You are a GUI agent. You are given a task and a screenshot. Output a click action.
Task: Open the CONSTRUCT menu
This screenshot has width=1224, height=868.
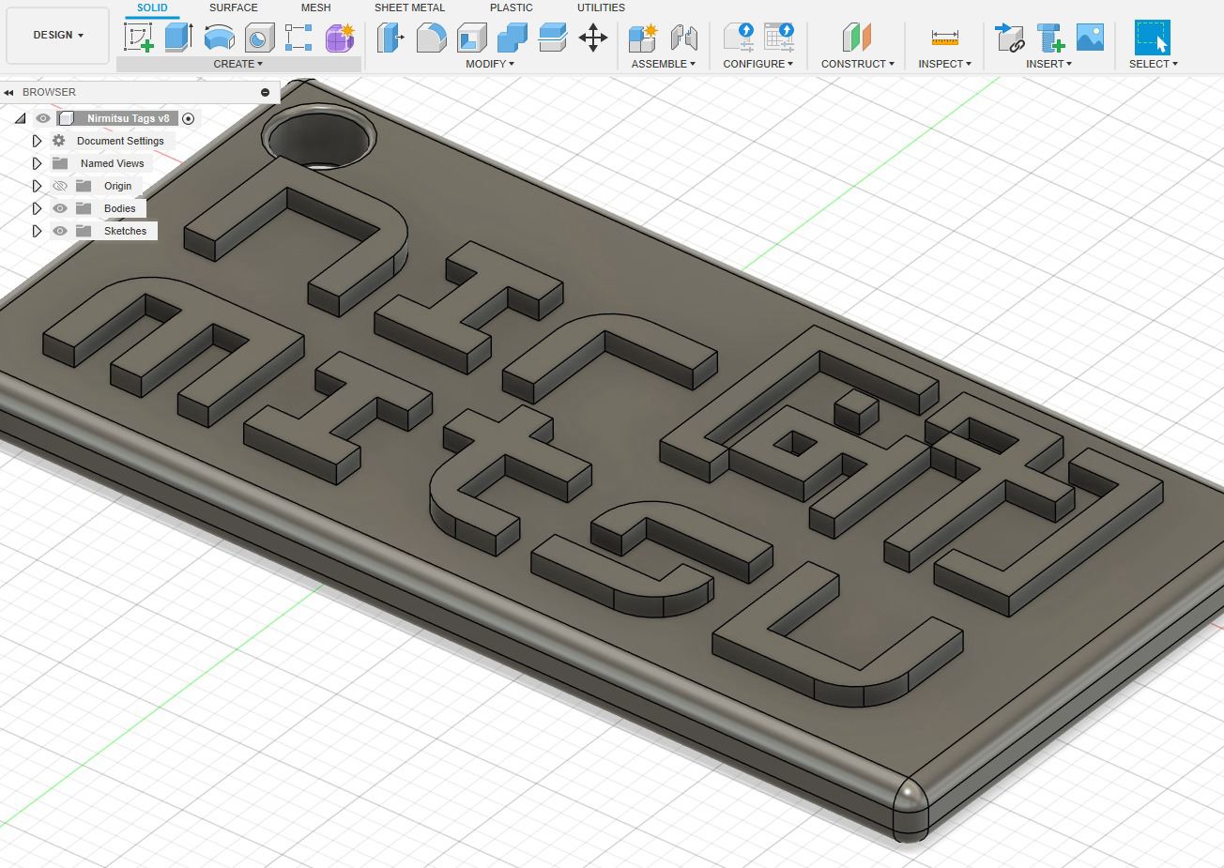857,64
